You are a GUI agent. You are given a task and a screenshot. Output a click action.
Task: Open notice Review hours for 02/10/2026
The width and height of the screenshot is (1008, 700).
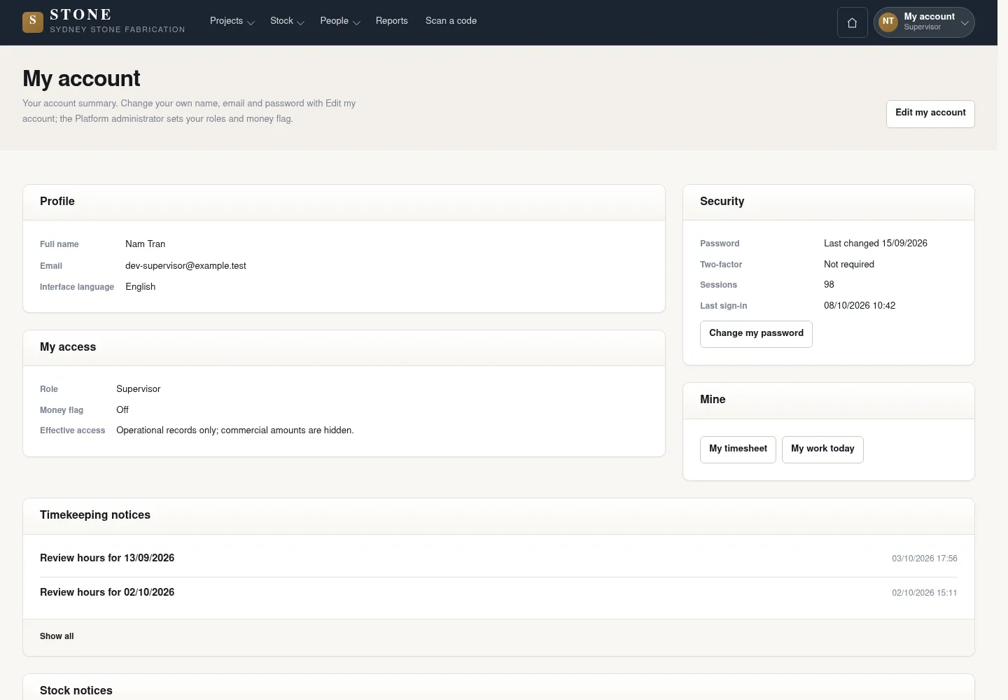pos(107,592)
